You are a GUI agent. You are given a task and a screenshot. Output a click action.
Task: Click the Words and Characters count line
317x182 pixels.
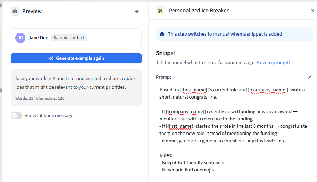(40, 98)
